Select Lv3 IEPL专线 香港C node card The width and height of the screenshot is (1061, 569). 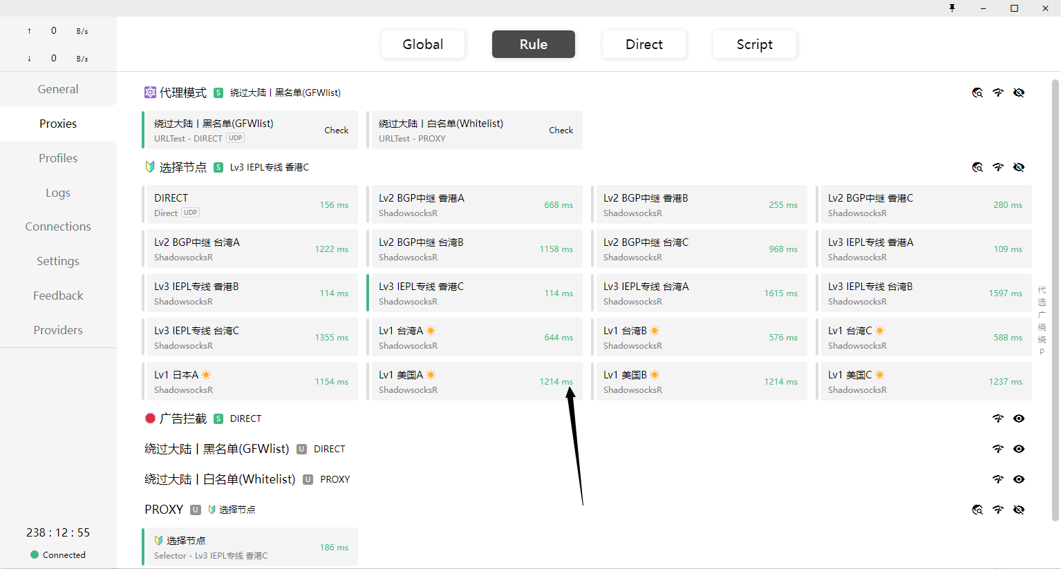[475, 293]
